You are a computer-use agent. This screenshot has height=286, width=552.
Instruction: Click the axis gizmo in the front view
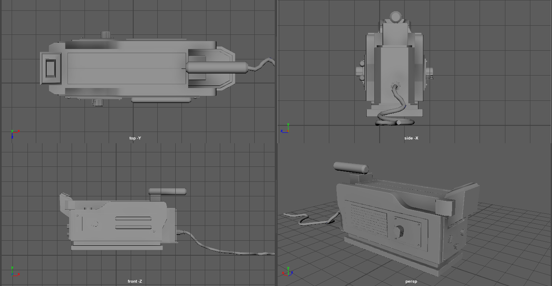14,271
